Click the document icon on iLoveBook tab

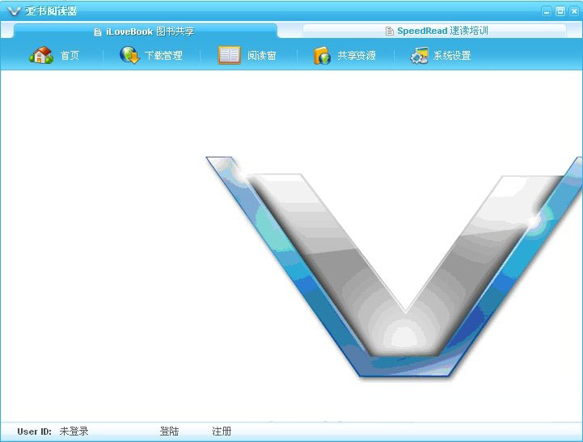[99, 32]
